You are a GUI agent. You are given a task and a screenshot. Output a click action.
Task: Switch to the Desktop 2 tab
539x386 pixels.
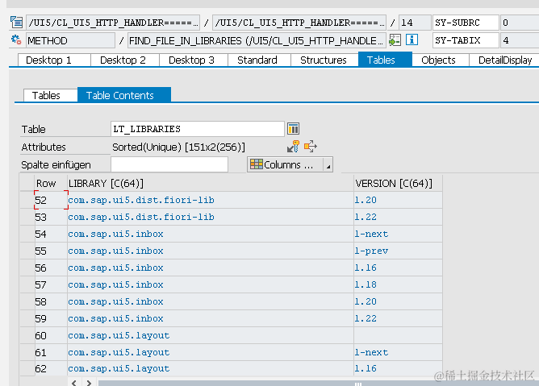tap(125, 60)
